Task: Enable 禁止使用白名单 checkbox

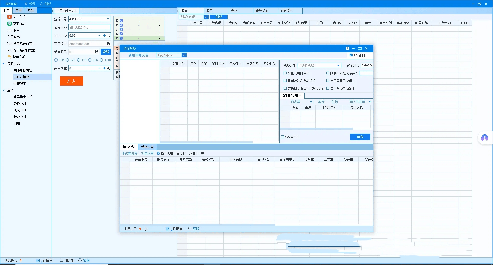Action: pos(285,73)
